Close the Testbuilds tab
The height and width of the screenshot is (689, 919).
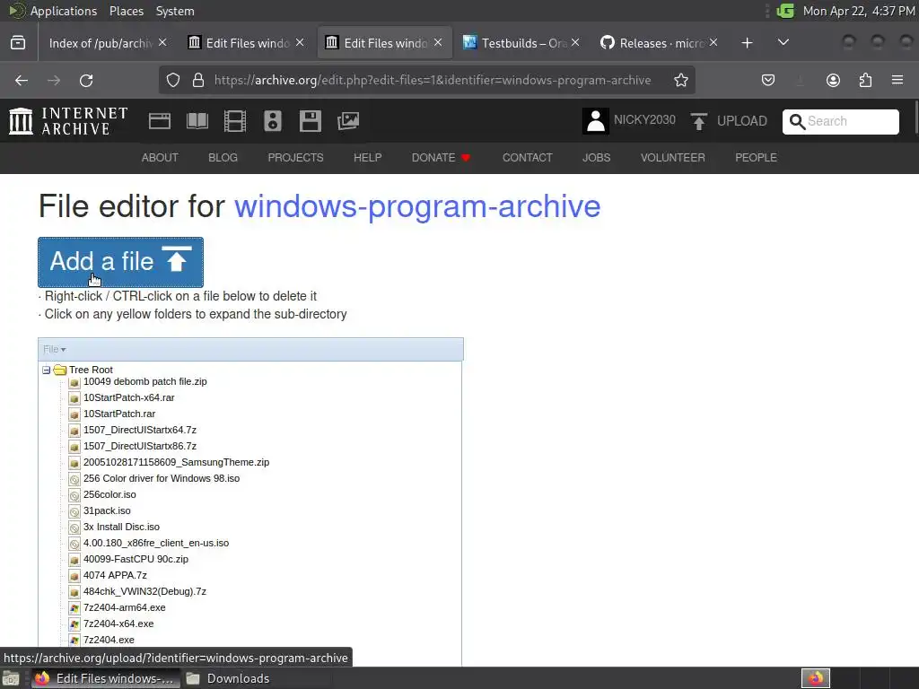pos(575,43)
